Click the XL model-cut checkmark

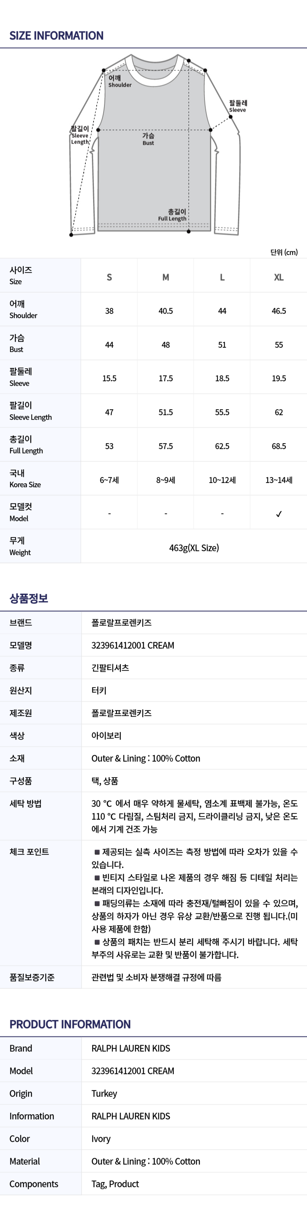pos(279,514)
